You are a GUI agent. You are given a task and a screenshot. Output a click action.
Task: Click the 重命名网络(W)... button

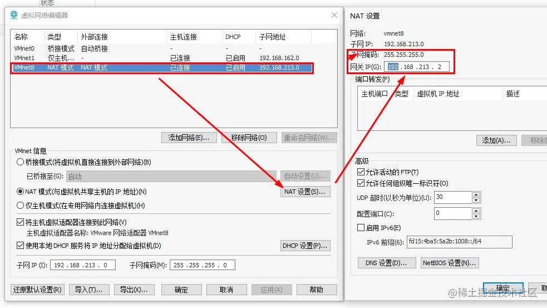309,138
